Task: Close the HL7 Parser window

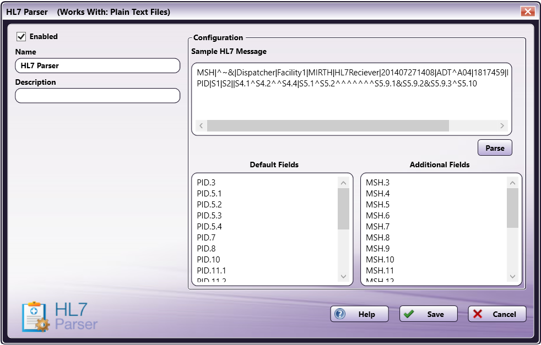Action: (x=528, y=12)
